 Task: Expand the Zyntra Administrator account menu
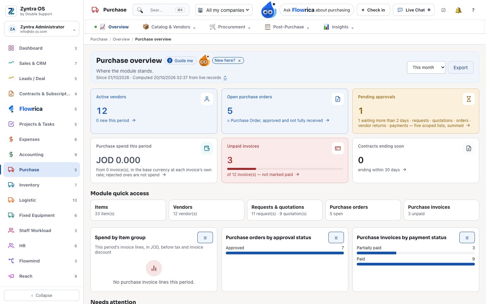[x=42, y=29]
